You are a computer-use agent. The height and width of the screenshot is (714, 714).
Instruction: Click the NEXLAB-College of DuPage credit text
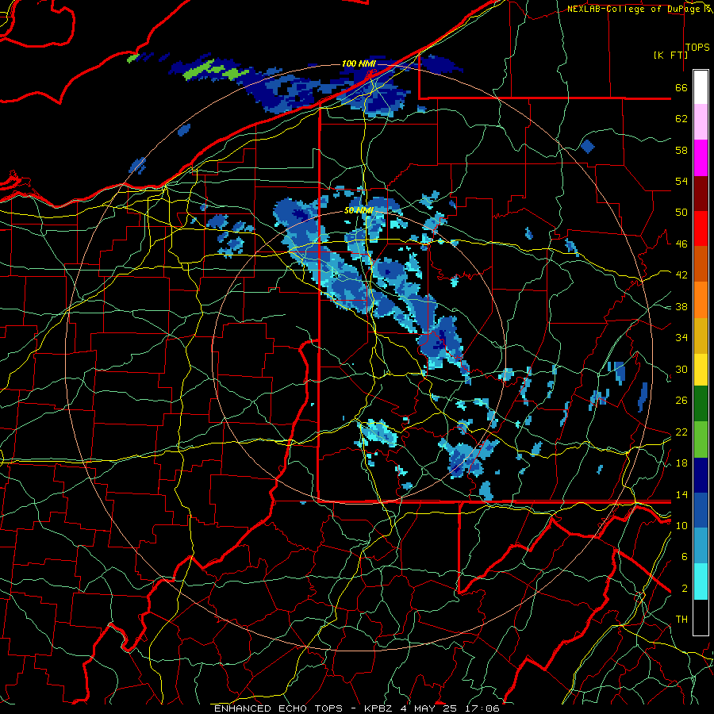(x=638, y=9)
